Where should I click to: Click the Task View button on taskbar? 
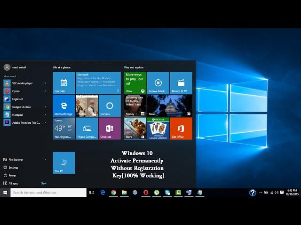[x=92, y=193]
